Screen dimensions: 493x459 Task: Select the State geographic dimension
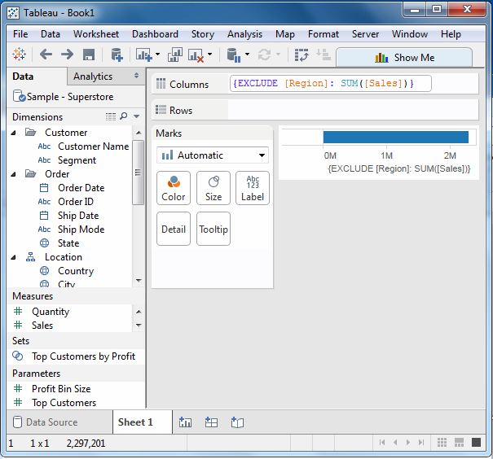click(x=68, y=243)
